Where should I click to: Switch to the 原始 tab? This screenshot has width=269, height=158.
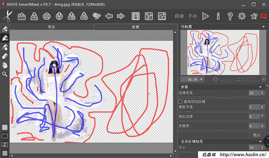[x=51, y=27]
